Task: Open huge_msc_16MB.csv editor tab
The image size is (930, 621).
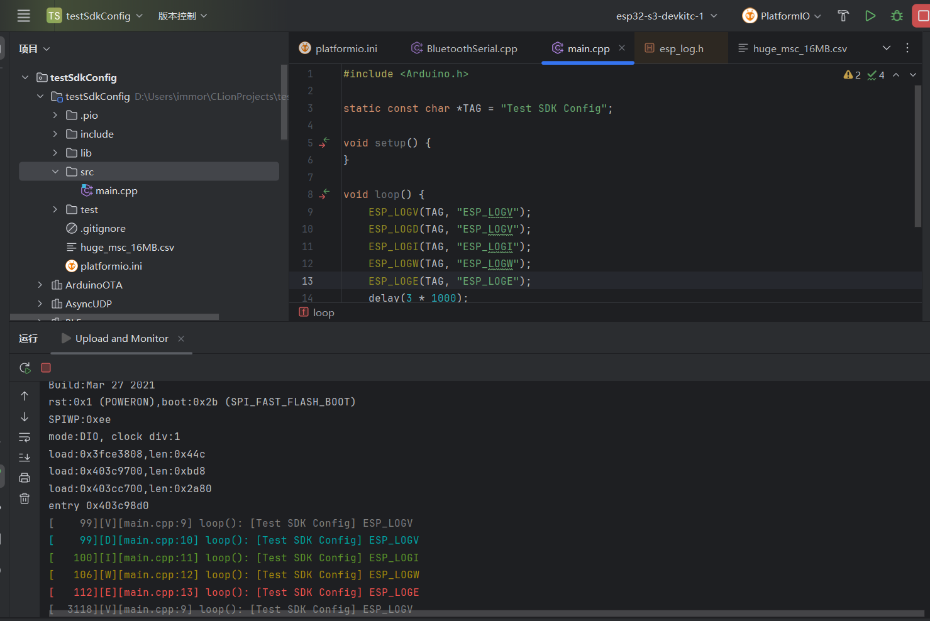Action: (792, 48)
